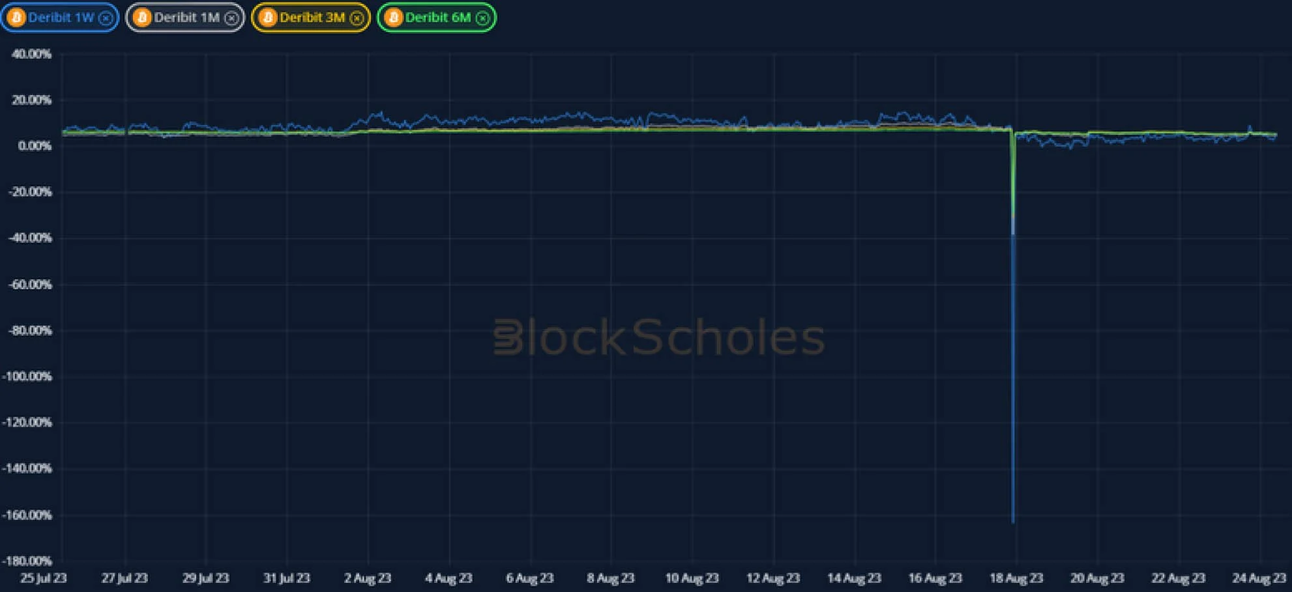The image size is (1292, 592).
Task: Remove the Deribit 6M series chip
Action: [482, 18]
